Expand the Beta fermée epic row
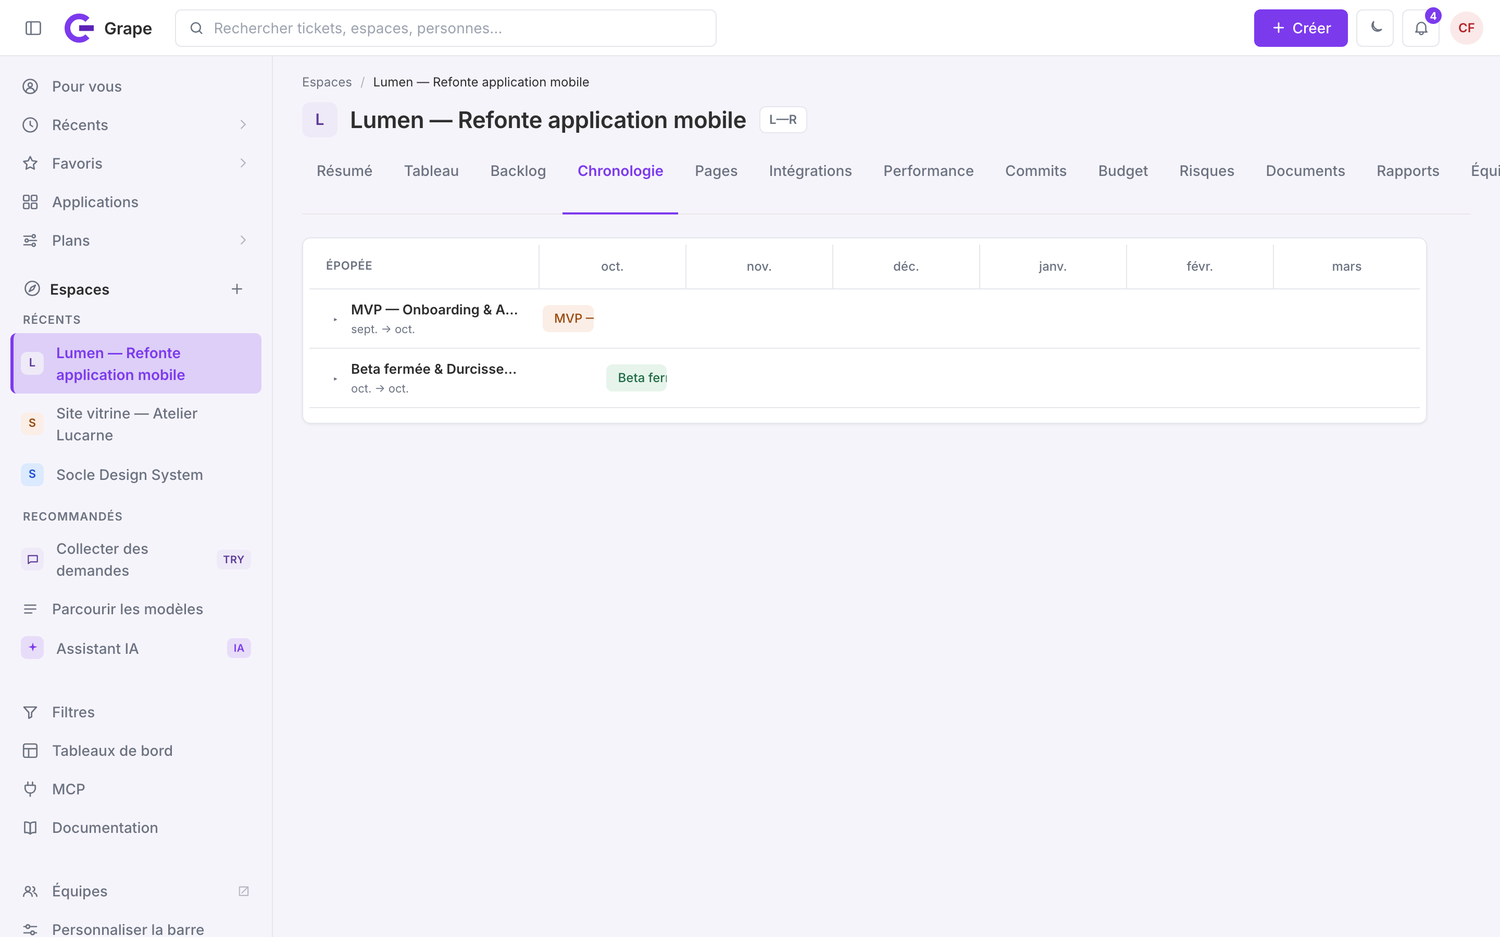 tap(335, 379)
